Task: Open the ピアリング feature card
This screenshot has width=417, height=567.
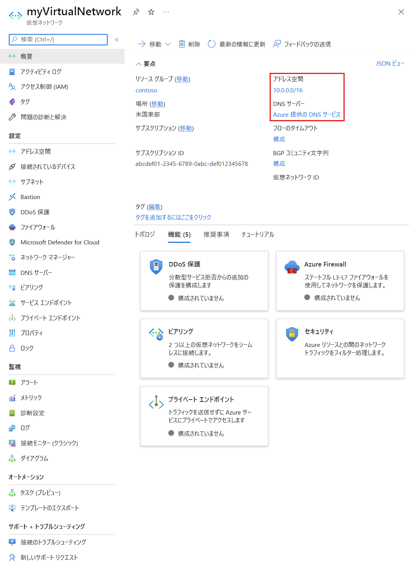Action: 204,349
